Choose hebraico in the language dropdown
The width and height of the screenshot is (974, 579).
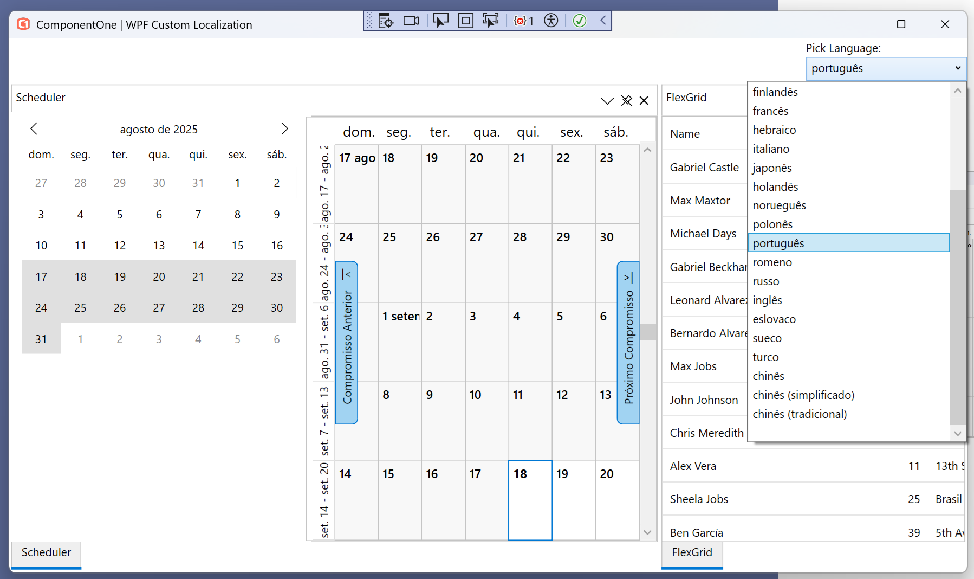pyautogui.click(x=848, y=130)
